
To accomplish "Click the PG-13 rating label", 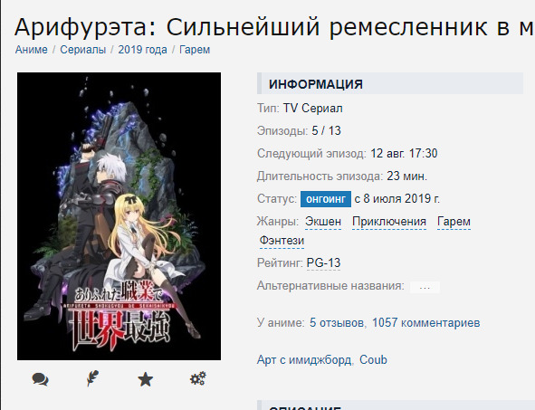I will click(323, 263).
